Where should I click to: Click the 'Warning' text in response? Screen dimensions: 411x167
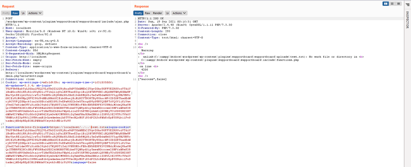pos(147,50)
